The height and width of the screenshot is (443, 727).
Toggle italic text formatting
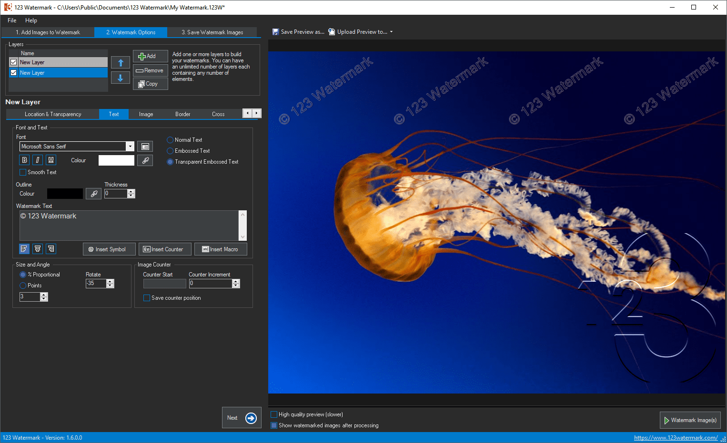[x=38, y=160]
